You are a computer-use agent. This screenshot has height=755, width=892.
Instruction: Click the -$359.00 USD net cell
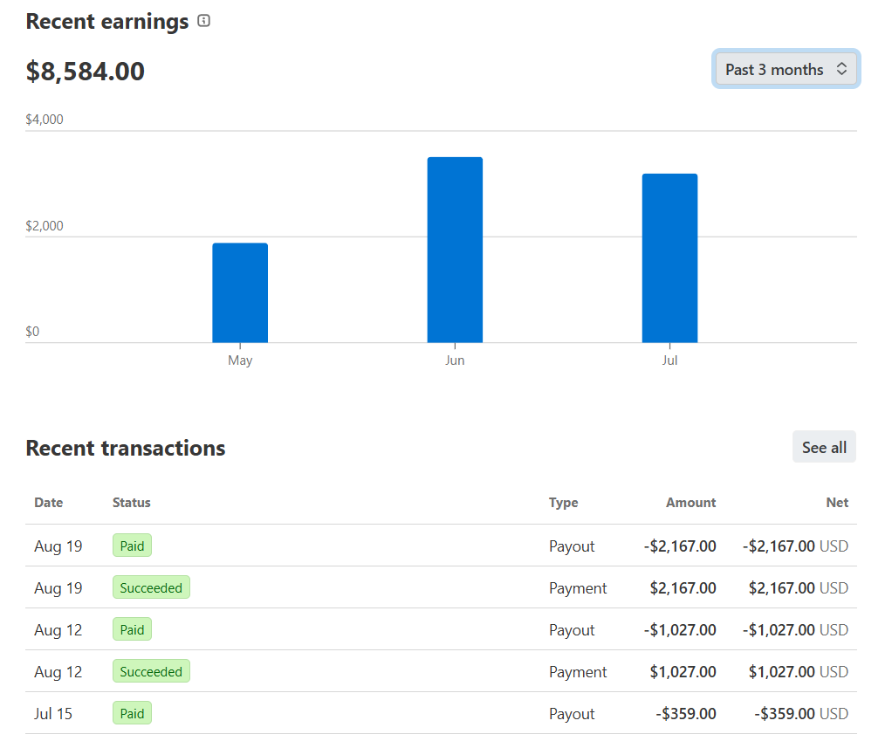click(801, 713)
